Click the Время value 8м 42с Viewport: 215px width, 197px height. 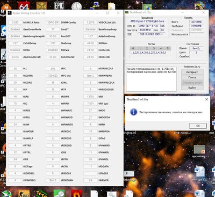pos(196,48)
